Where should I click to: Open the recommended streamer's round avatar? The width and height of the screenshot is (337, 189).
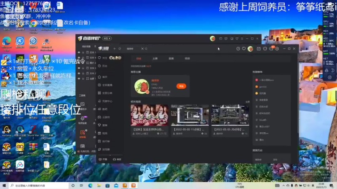(142, 87)
